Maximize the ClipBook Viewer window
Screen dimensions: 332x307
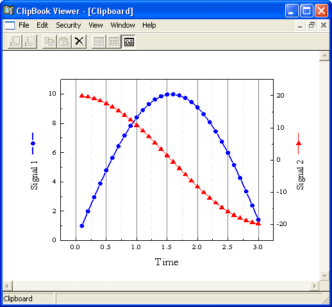pyautogui.click(x=306, y=11)
